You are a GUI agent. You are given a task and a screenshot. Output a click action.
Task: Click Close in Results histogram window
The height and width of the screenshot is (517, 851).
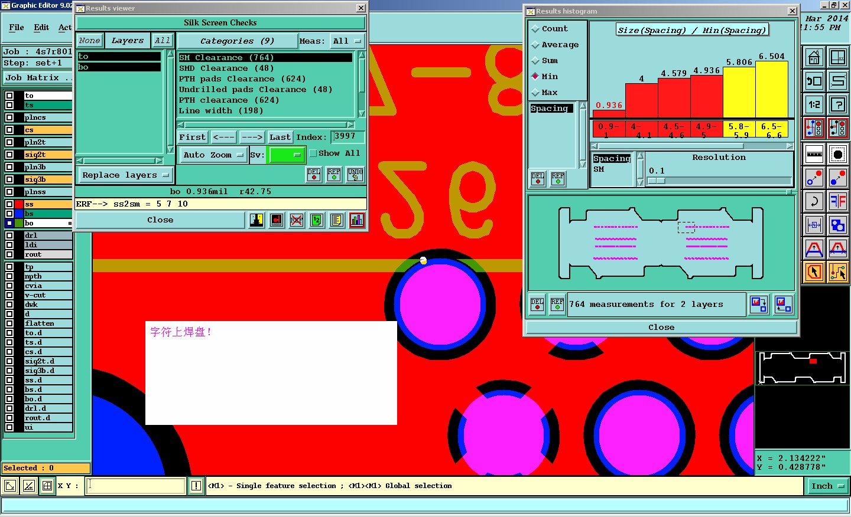pos(661,328)
